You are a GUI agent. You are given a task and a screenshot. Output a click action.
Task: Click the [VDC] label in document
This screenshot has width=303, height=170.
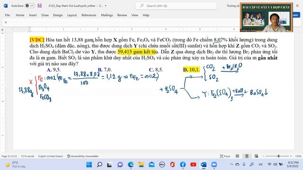click(37, 40)
